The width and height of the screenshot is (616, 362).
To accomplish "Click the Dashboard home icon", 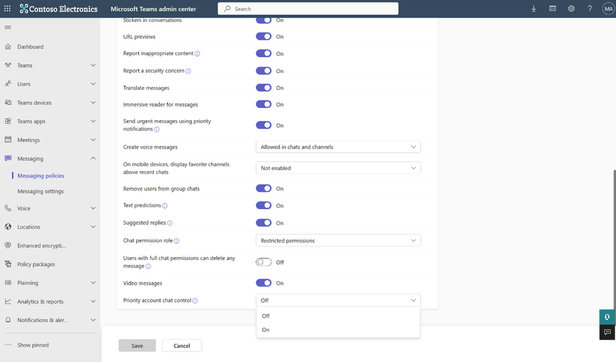I will click(x=8, y=47).
